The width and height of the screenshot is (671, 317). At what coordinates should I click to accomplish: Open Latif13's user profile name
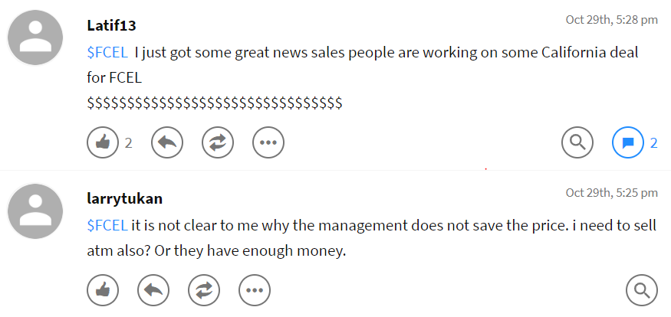tap(111, 25)
